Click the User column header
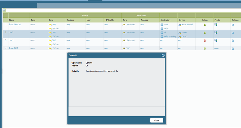 [89, 20]
